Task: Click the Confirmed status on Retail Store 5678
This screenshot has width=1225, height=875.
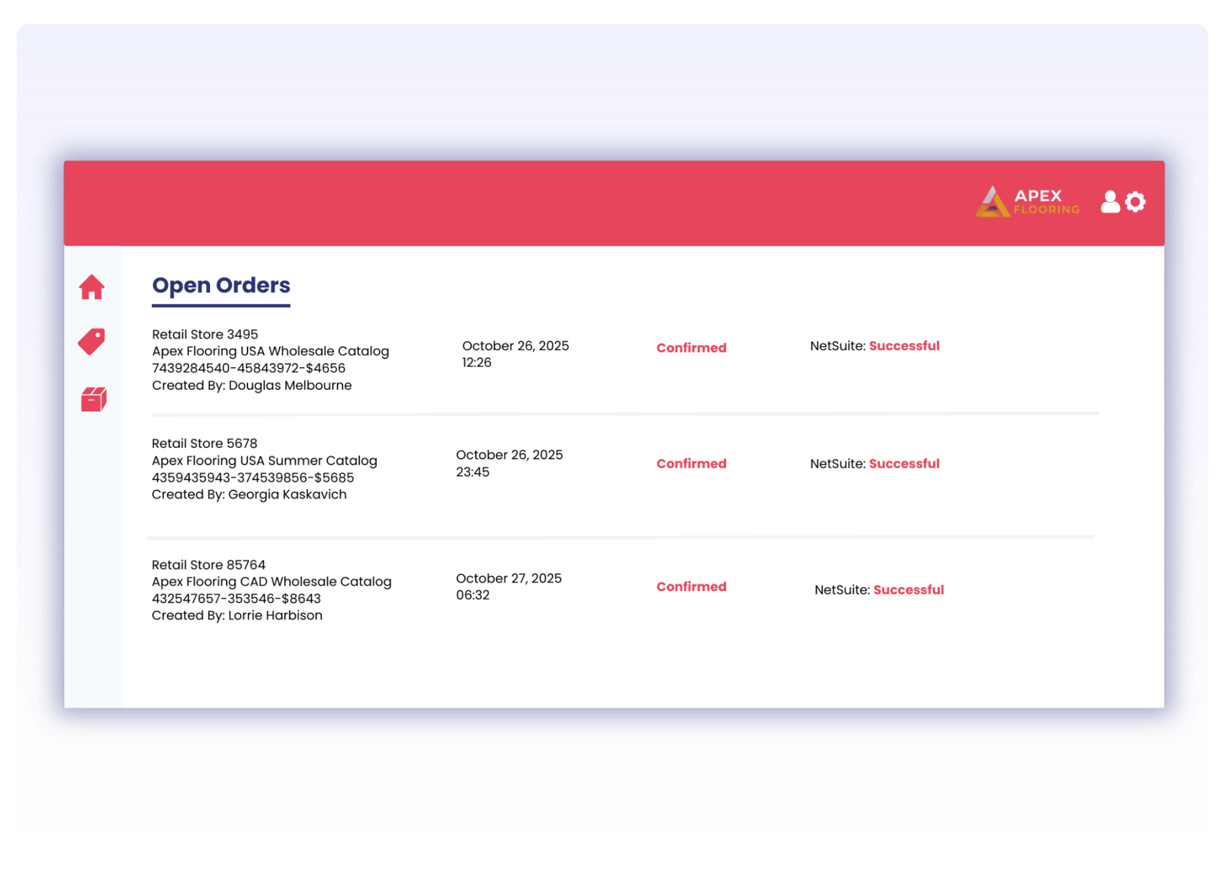Action: click(x=691, y=464)
